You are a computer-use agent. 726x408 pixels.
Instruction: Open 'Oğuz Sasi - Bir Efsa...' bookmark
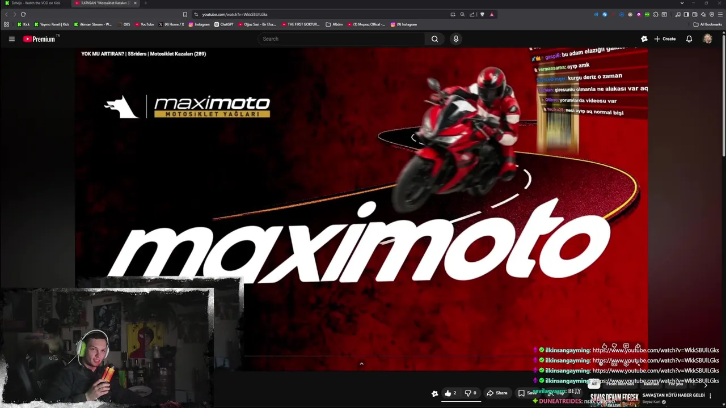(x=258, y=24)
